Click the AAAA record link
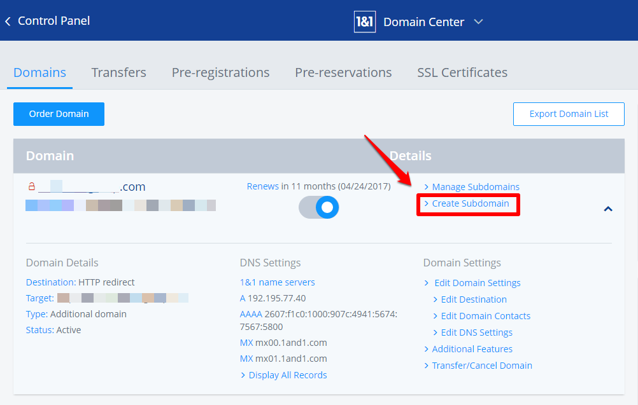Viewport: 638px width, 405px height. 251,314
